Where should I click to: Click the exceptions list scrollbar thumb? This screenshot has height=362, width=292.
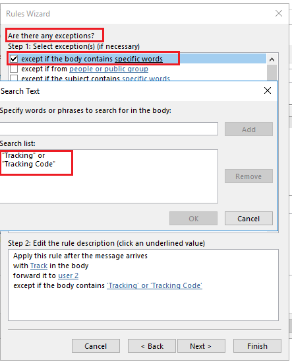pos(272,73)
